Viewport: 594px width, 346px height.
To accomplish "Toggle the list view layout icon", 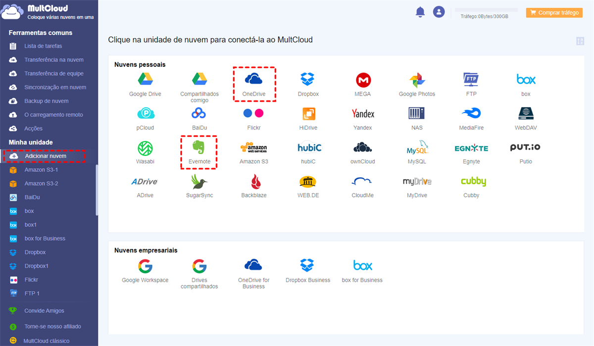I will 580,41.
